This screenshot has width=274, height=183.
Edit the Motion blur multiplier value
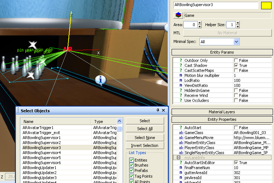point(252,75)
